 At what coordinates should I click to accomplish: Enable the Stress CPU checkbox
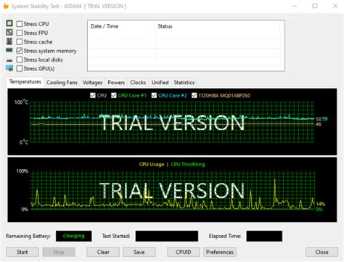[x=20, y=24]
